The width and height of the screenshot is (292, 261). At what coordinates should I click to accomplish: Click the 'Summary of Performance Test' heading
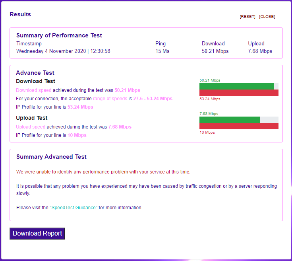(59, 35)
